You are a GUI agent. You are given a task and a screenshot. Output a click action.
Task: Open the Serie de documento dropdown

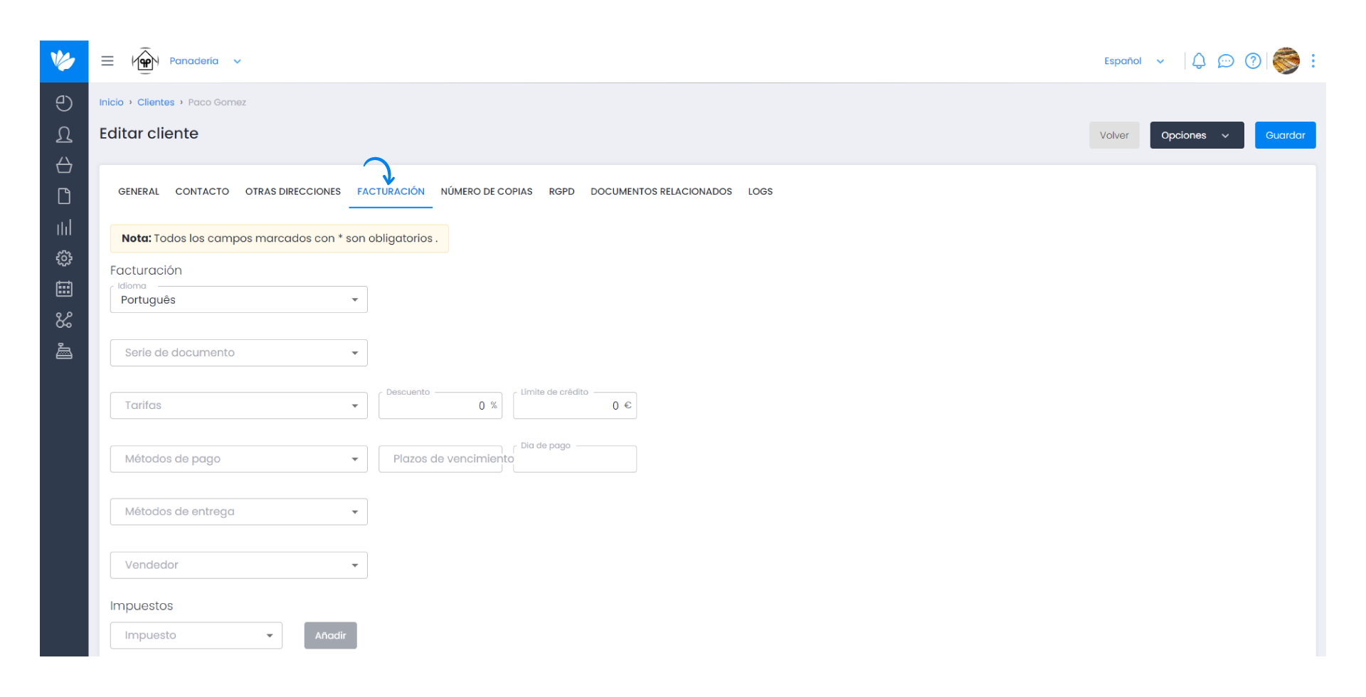[239, 353]
